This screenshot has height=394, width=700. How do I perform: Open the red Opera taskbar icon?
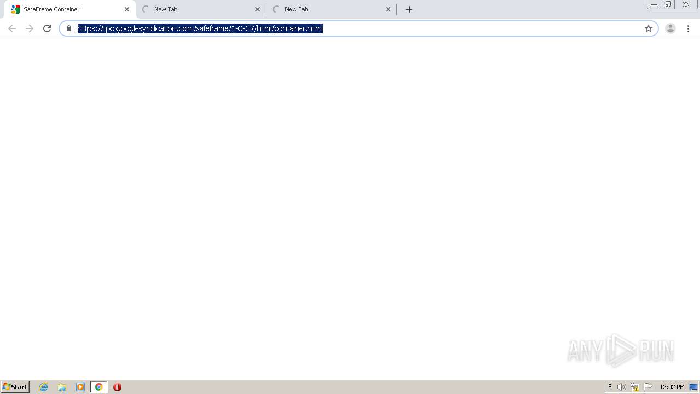click(x=117, y=387)
